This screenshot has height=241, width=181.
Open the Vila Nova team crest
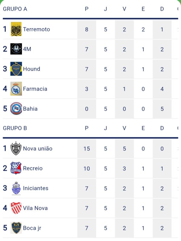coord(16,208)
